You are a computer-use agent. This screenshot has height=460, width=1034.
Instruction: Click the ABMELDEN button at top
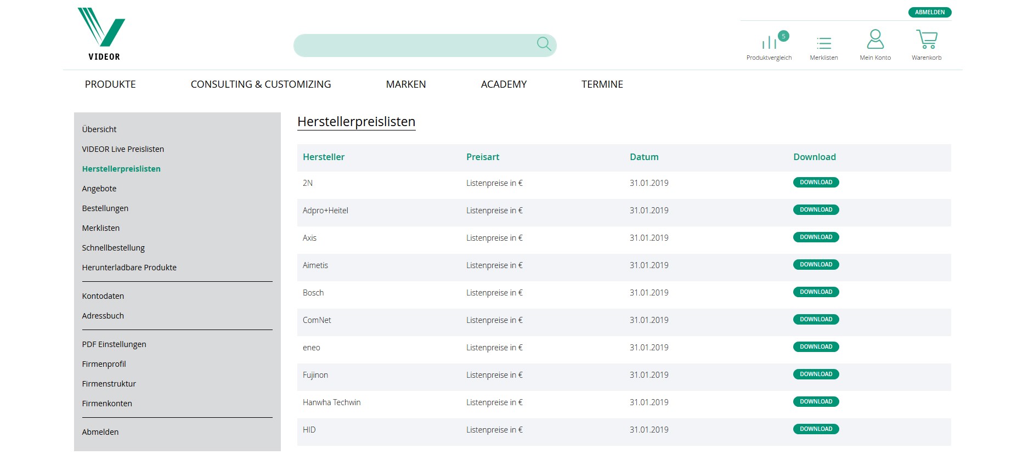coord(930,12)
